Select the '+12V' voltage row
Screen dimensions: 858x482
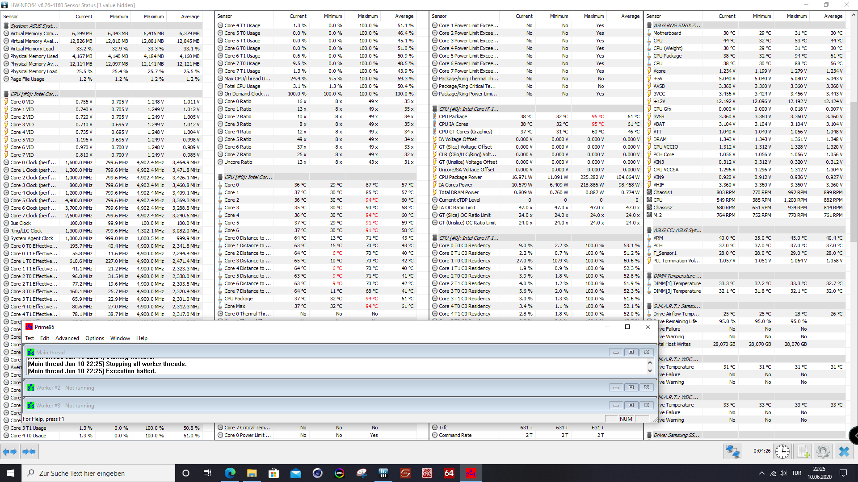pyautogui.click(x=745, y=101)
